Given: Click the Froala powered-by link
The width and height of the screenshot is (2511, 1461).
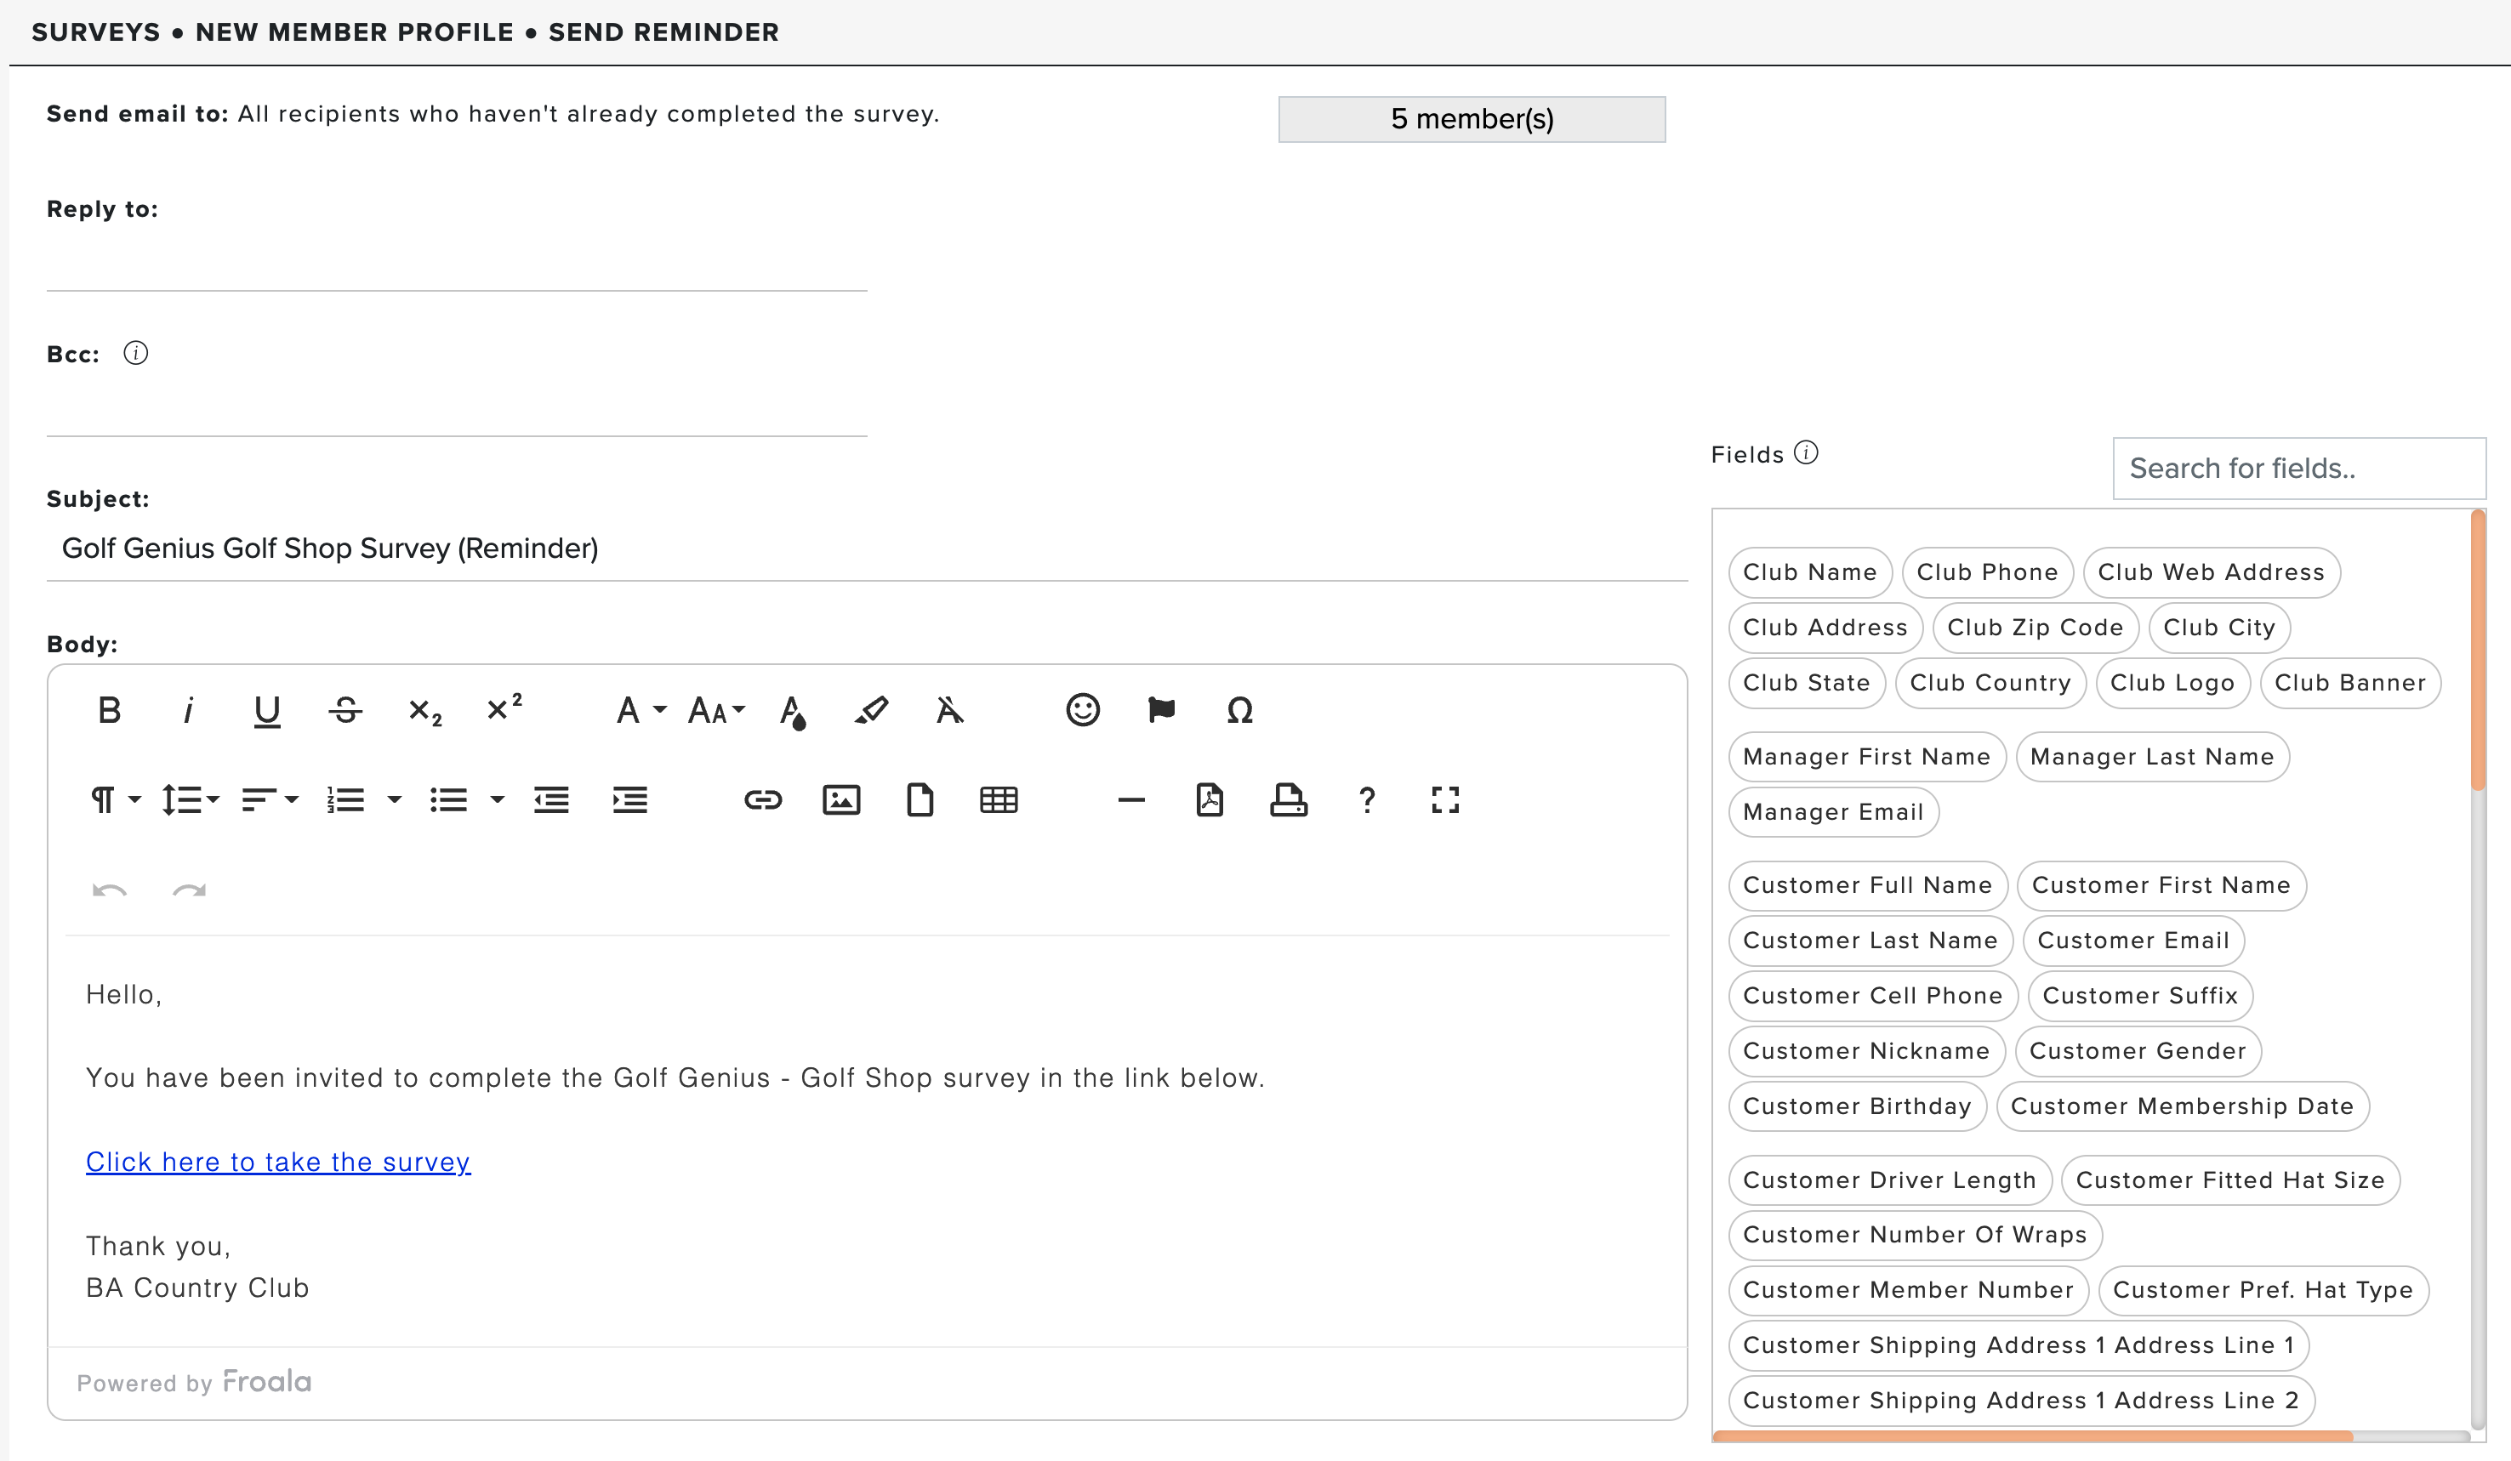Looking at the screenshot, I should [x=267, y=1381].
